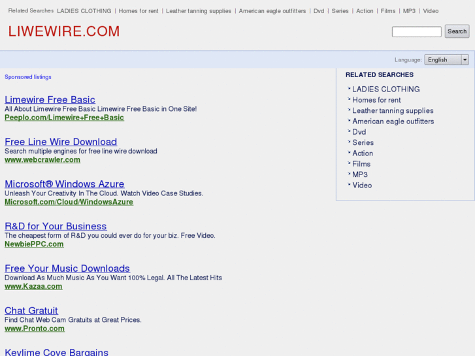Open Action in sidebar related searches
The height and width of the screenshot is (356, 475).
[363, 154]
